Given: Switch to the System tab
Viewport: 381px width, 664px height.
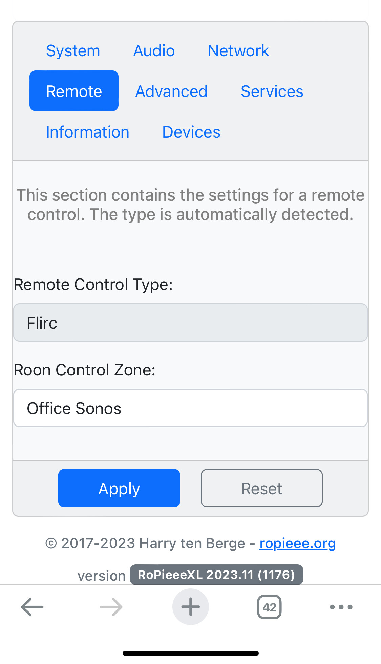Looking at the screenshot, I should pos(73,51).
